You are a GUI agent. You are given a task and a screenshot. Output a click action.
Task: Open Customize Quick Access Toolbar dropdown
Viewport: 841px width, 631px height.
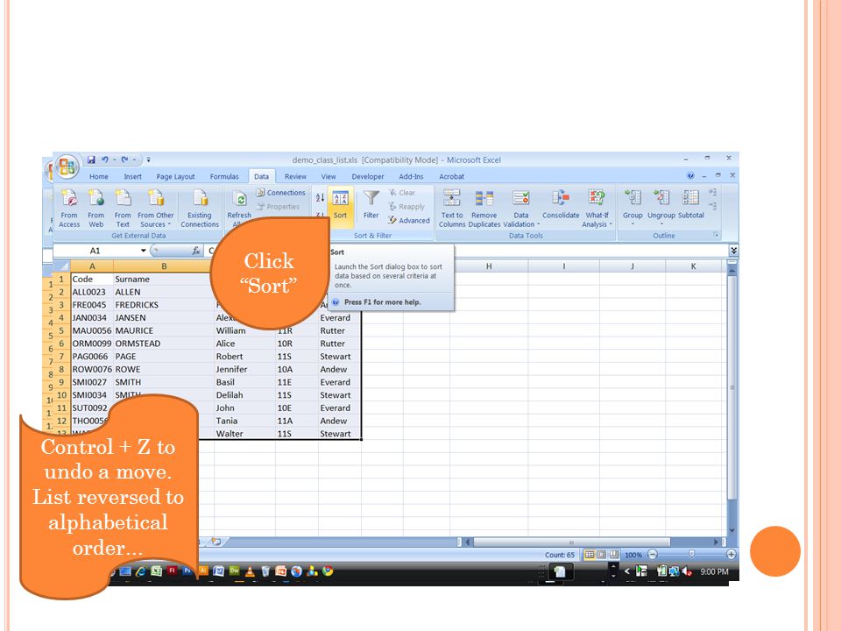point(149,160)
